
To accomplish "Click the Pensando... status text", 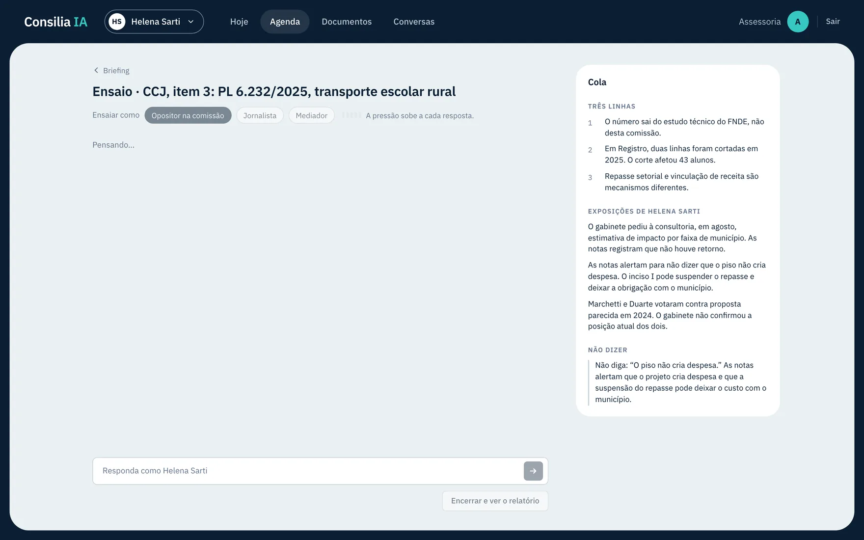I will coord(113,145).
